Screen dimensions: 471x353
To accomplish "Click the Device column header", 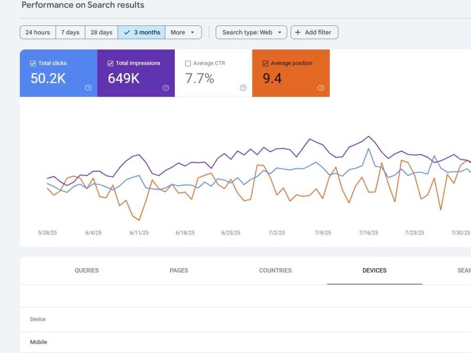I will (x=38, y=320).
